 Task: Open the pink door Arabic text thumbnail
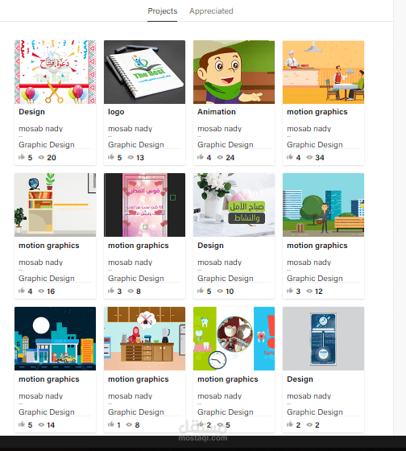pos(144,205)
